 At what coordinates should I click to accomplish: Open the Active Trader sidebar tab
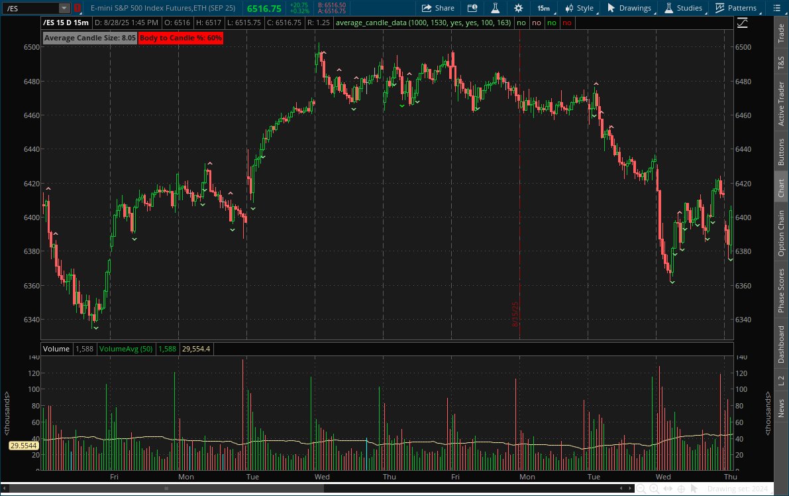[x=782, y=102]
